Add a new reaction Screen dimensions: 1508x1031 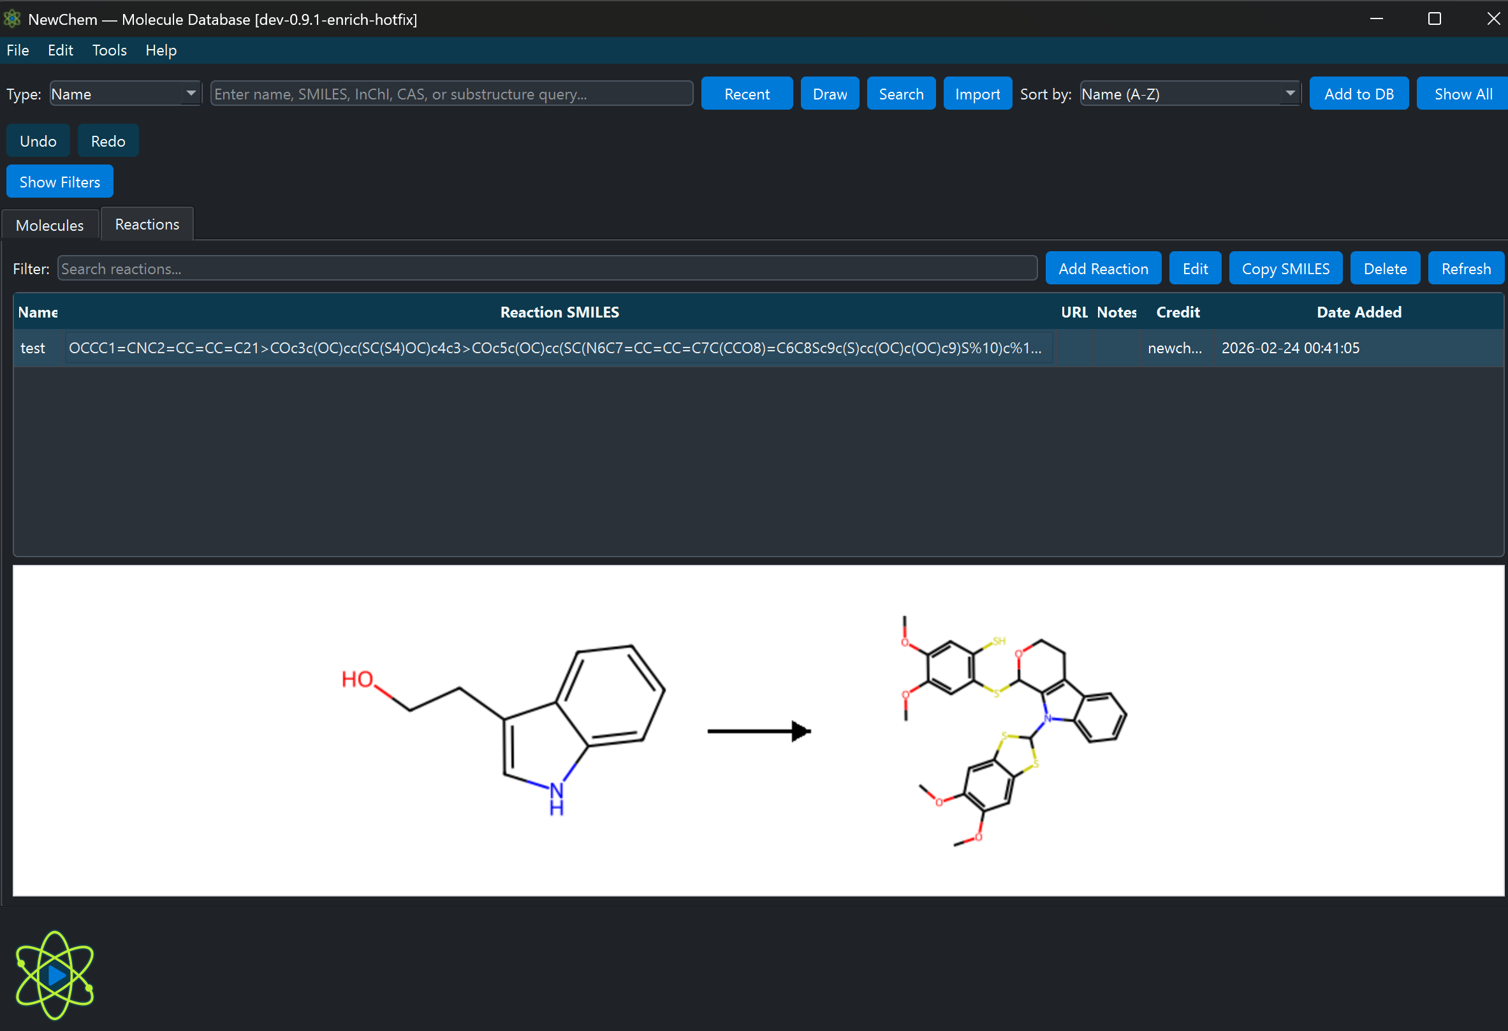(x=1103, y=268)
